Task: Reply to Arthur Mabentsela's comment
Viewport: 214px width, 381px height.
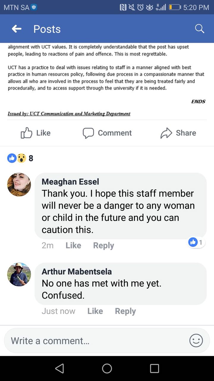Action: pos(125,311)
